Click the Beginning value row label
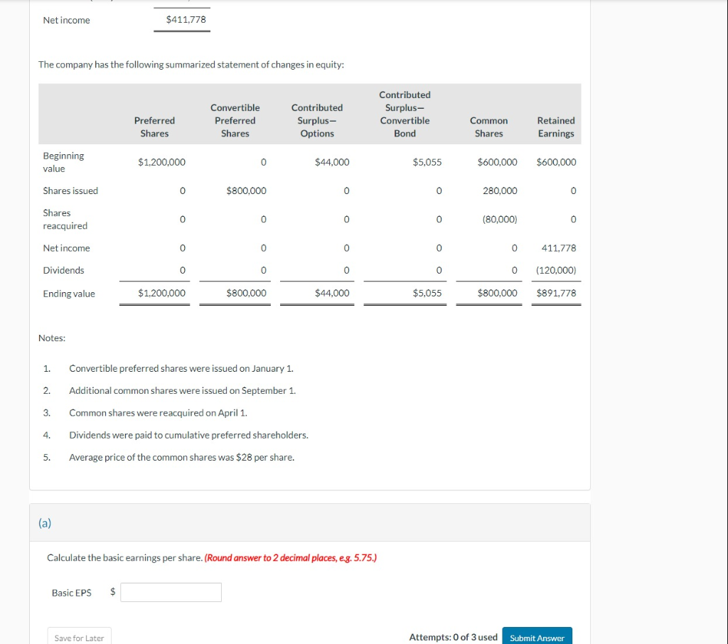The width and height of the screenshot is (728, 644). [63, 162]
